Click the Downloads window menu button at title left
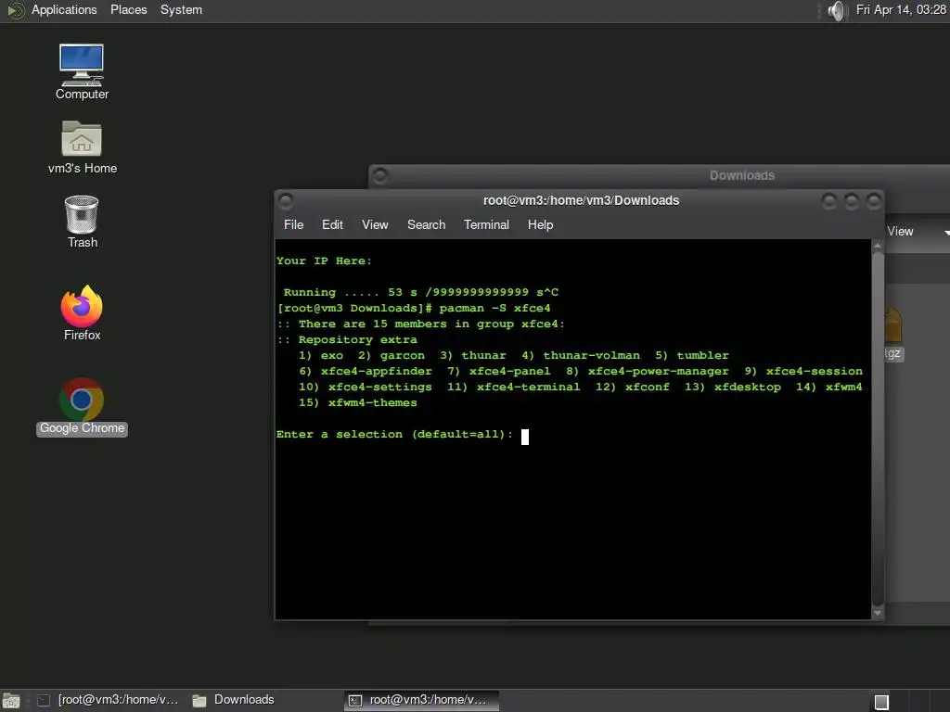Screen dimensions: 950x712 (379, 176)
